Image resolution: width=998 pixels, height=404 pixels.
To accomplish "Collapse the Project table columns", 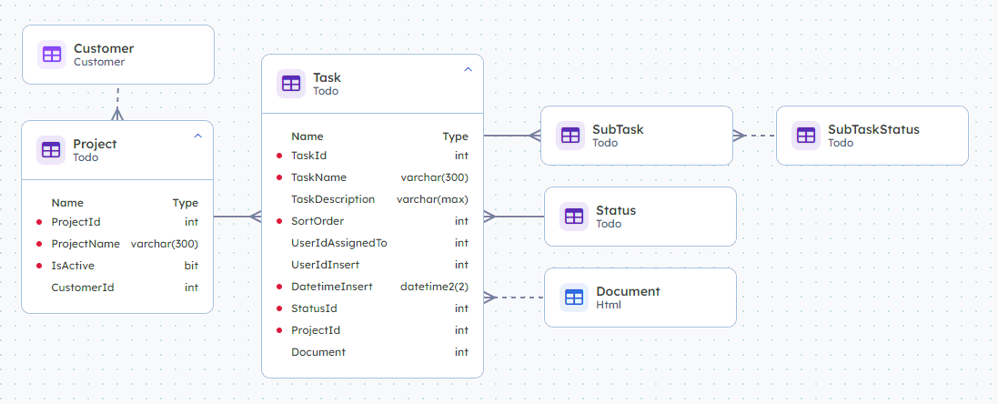I will point(197,136).
